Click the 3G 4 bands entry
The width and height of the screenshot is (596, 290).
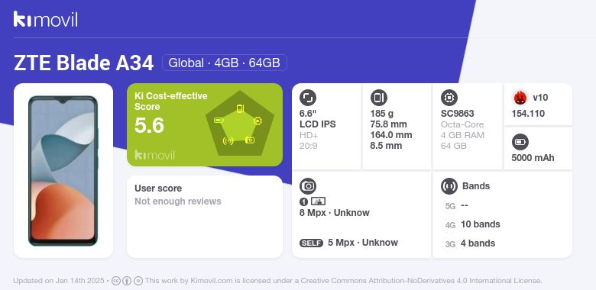click(x=469, y=243)
